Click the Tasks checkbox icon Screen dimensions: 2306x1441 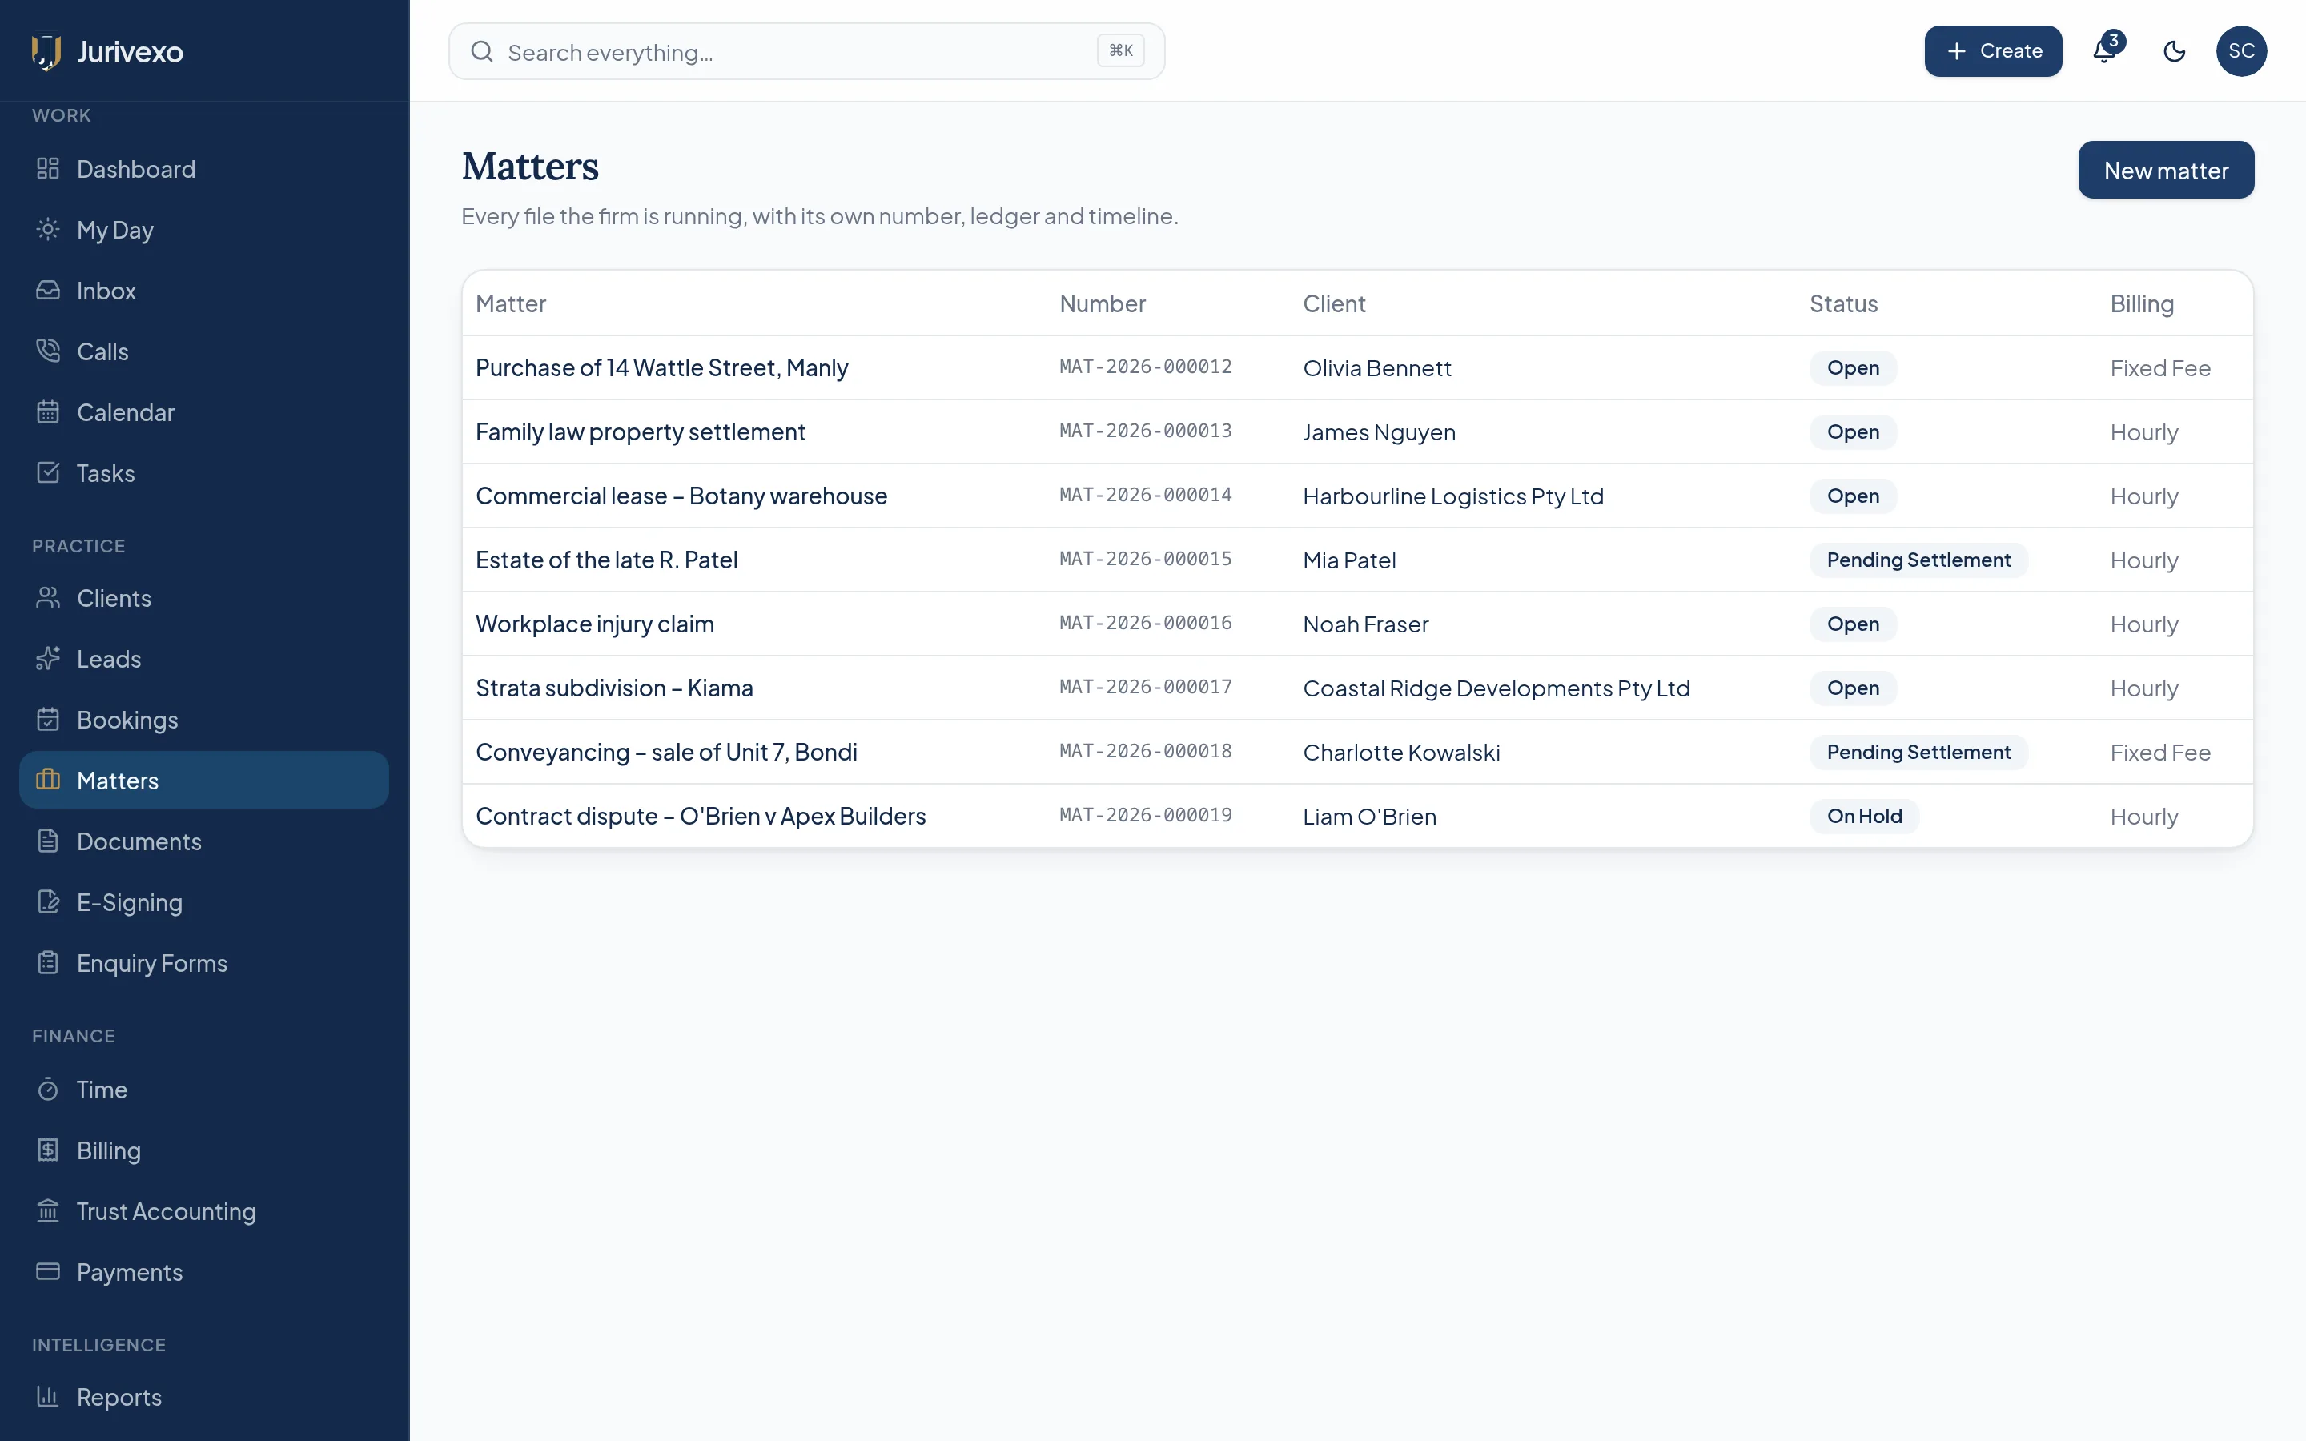click(x=48, y=472)
